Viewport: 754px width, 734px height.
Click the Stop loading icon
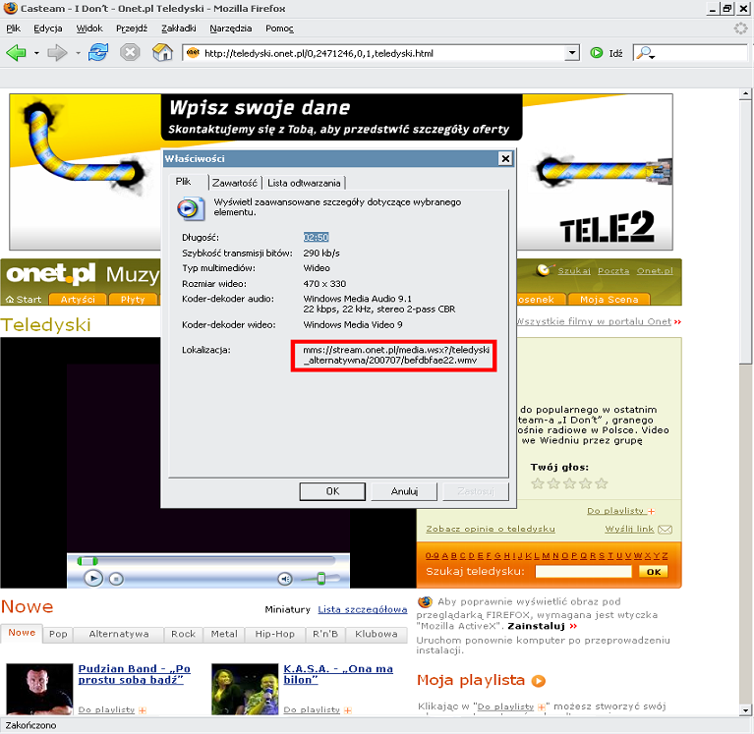tap(130, 52)
